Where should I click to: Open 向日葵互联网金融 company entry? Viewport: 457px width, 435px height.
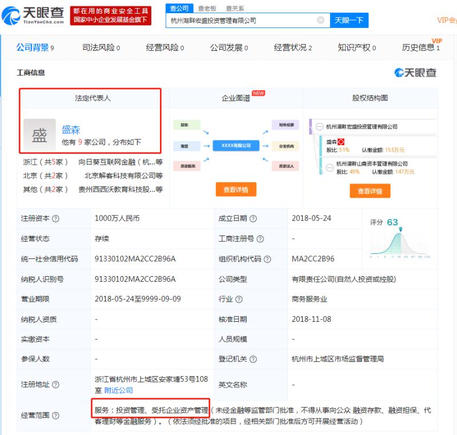coord(121,162)
